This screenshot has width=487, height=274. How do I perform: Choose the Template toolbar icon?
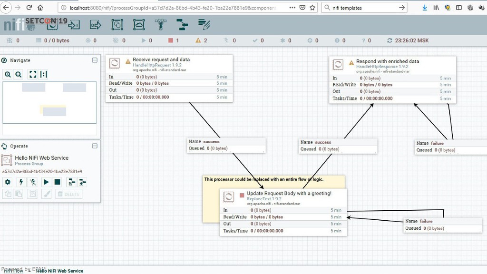[x=182, y=25]
